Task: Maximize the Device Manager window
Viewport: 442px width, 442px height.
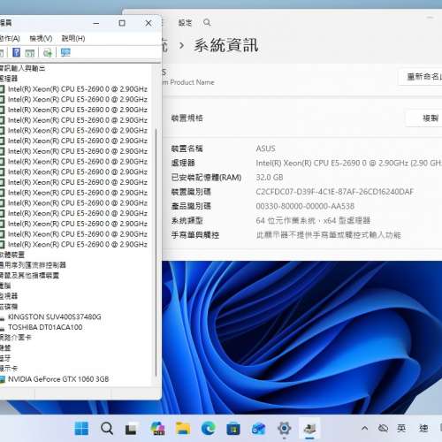Action: (x=122, y=23)
